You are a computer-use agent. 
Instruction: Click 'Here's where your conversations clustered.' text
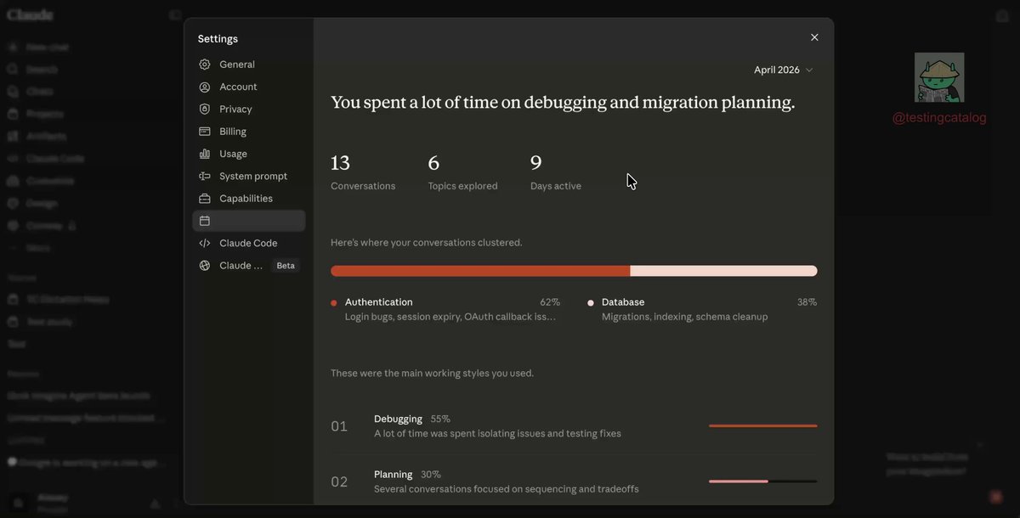click(427, 243)
